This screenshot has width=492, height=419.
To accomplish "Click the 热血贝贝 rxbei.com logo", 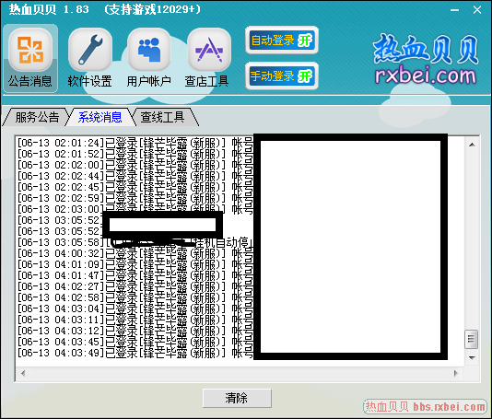I will click(426, 60).
